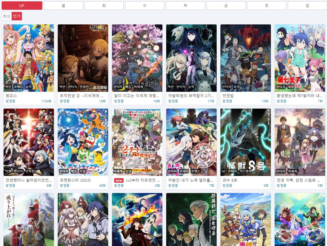Open the 수 (Wednesday) tab
327x246 pixels.
coord(145,5)
